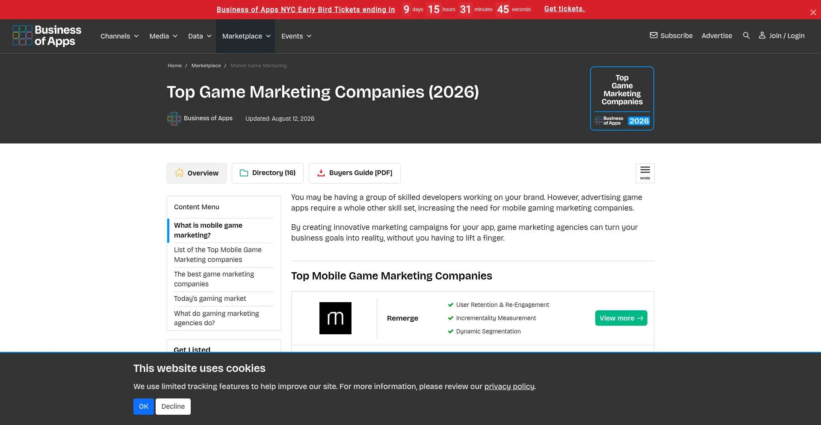
Task: Download the Buyers Guide [PDF]
Action: (x=354, y=173)
